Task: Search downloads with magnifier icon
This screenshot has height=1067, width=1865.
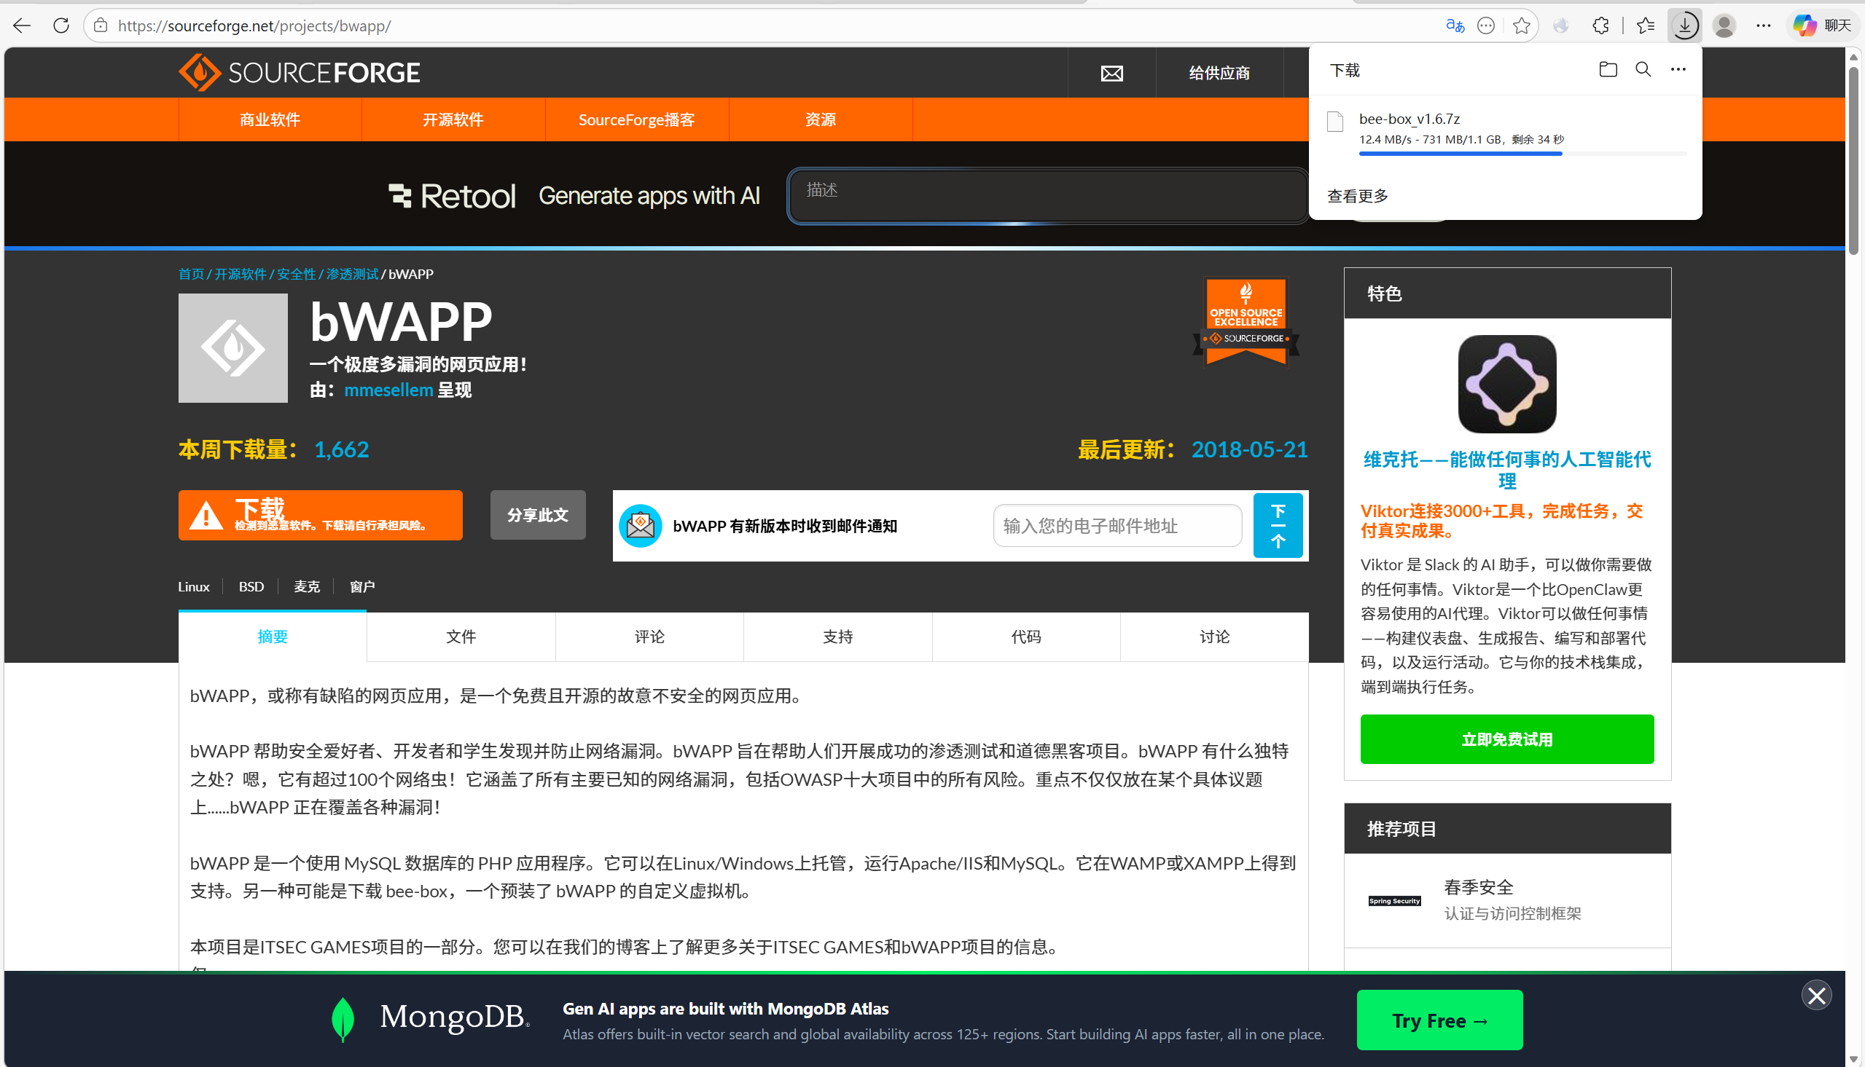Action: 1643,70
